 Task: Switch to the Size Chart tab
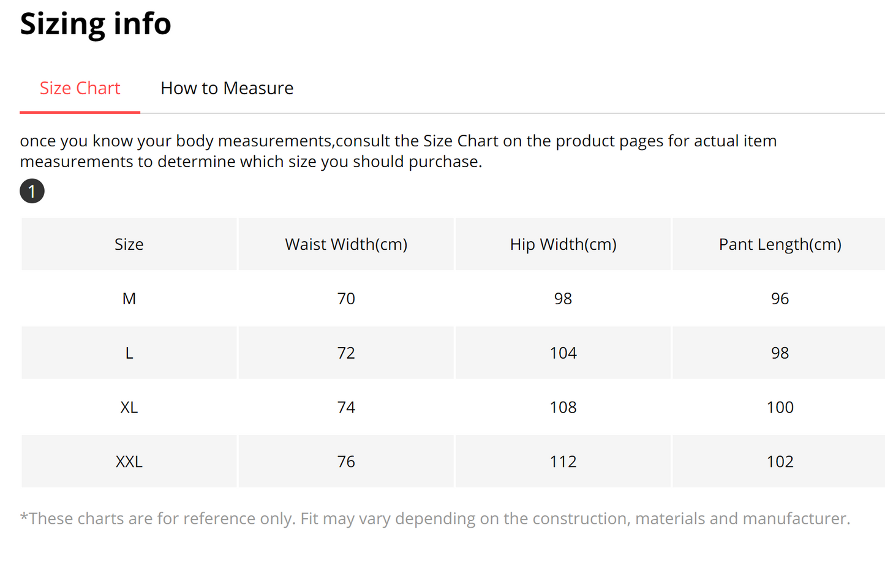[80, 89]
